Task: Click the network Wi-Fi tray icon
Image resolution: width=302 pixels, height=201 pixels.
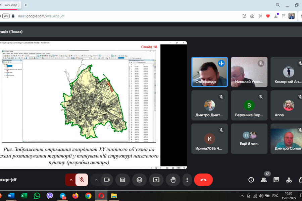Action: [255, 196]
